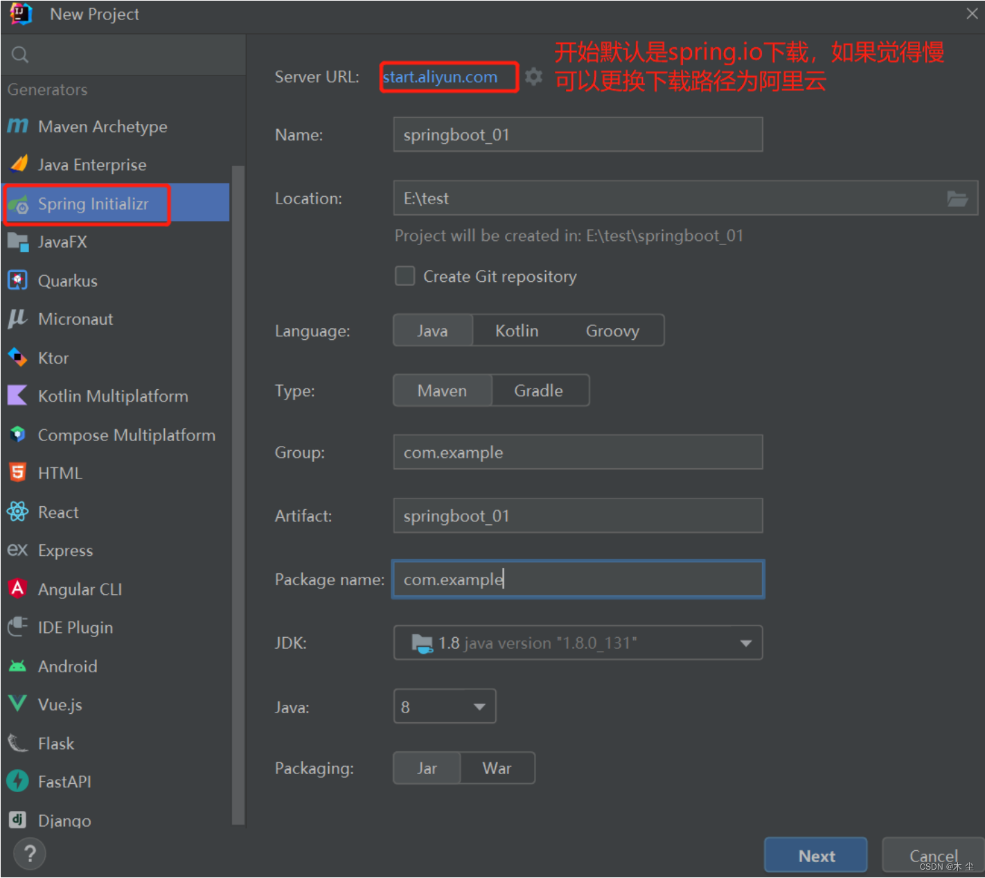Click the Django icon
Image resolution: width=985 pixels, height=878 pixels.
17,820
